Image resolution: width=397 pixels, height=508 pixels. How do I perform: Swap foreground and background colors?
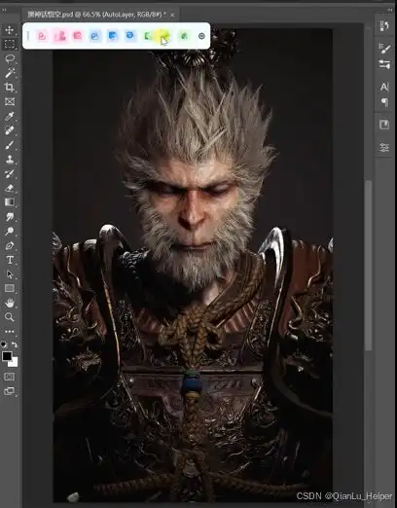click(x=15, y=345)
